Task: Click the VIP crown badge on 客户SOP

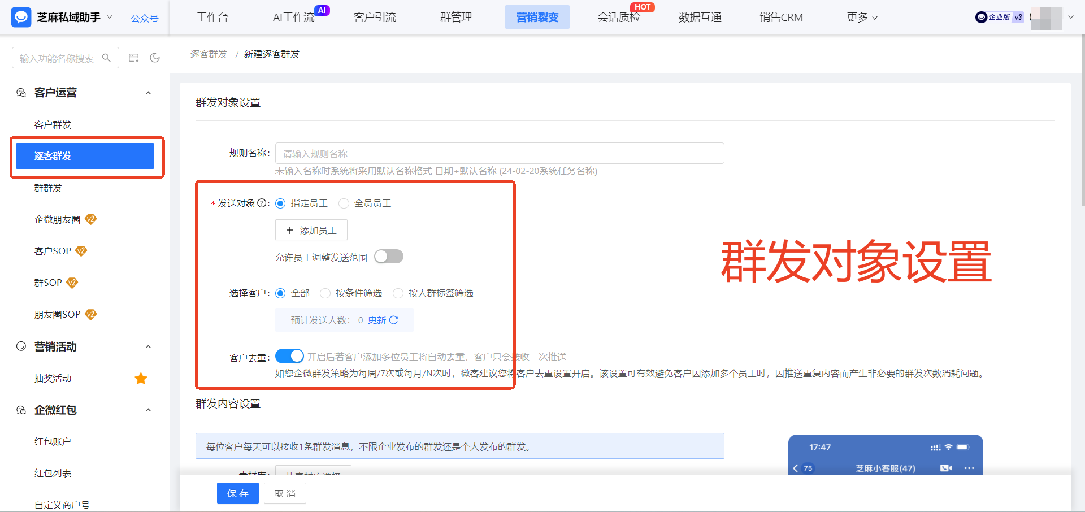Action: [x=81, y=250]
